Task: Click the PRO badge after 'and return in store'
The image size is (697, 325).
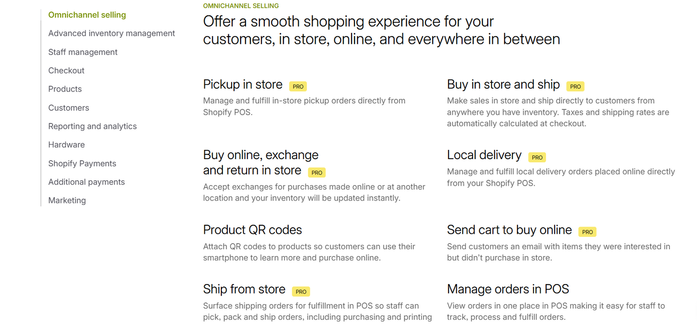Action: (317, 173)
